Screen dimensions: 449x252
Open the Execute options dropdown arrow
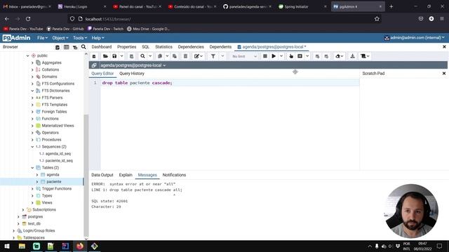(281, 56)
